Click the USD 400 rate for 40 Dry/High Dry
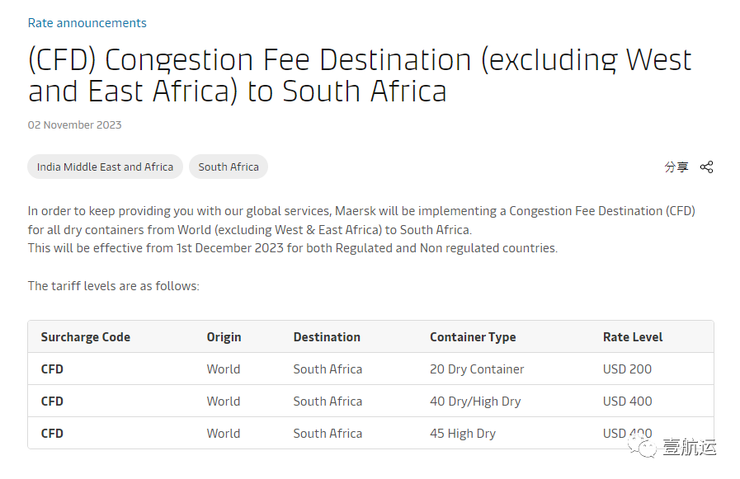 coord(627,402)
